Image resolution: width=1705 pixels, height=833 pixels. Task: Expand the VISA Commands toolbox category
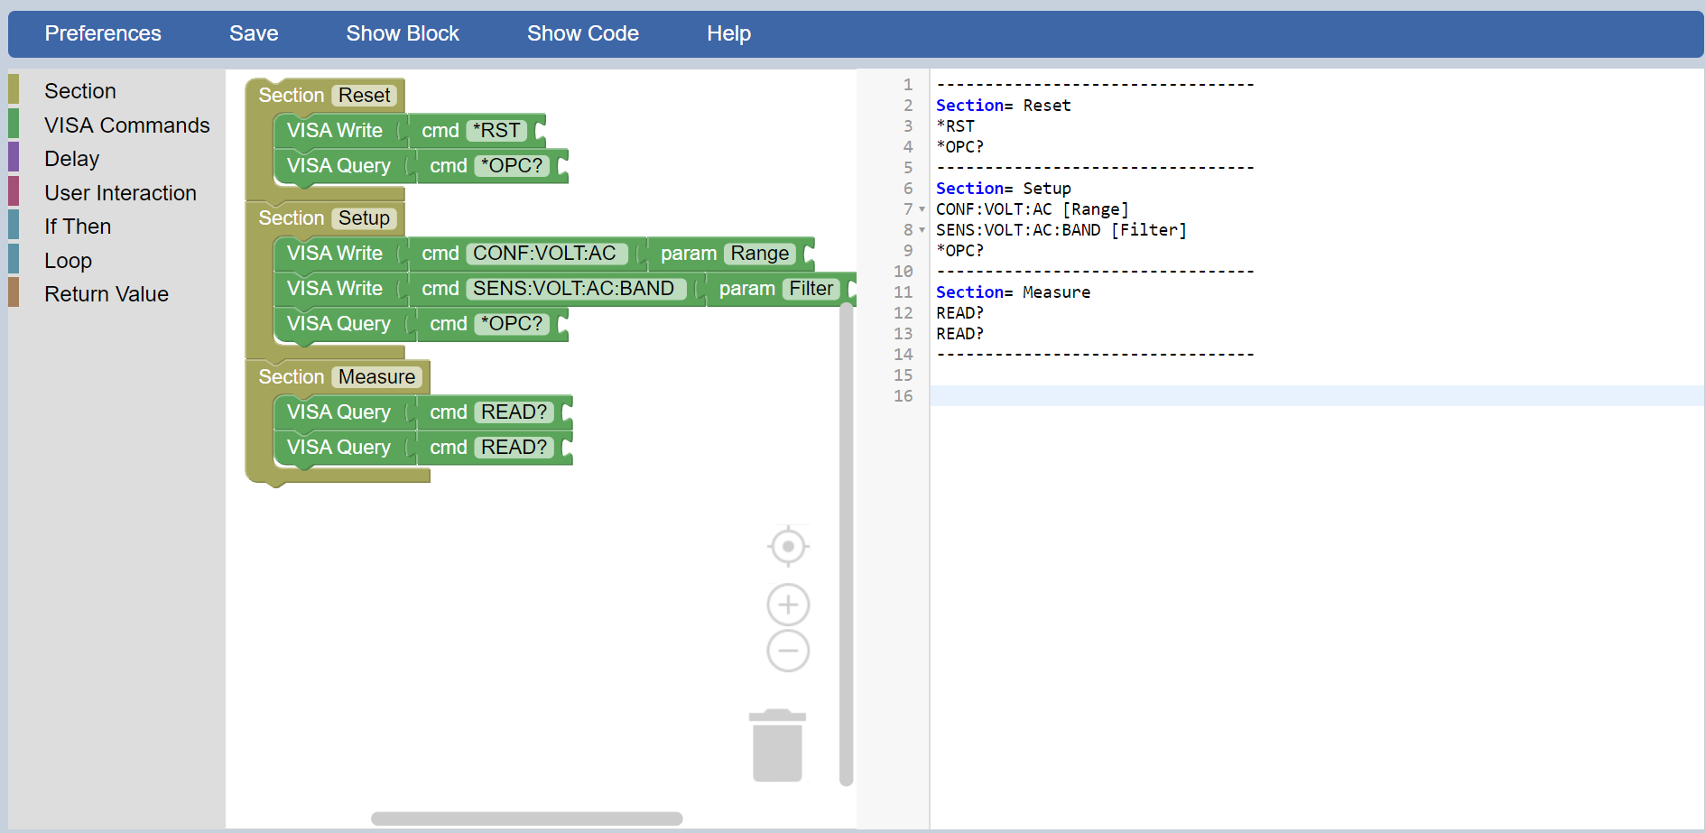126,125
